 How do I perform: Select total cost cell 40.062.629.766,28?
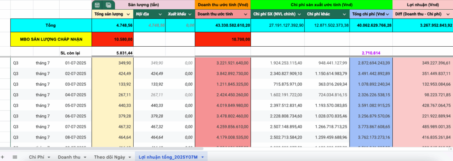[x=371, y=26]
